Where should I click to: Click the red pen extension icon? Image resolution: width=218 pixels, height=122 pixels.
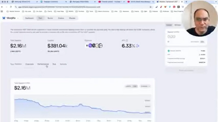click(161, 7)
